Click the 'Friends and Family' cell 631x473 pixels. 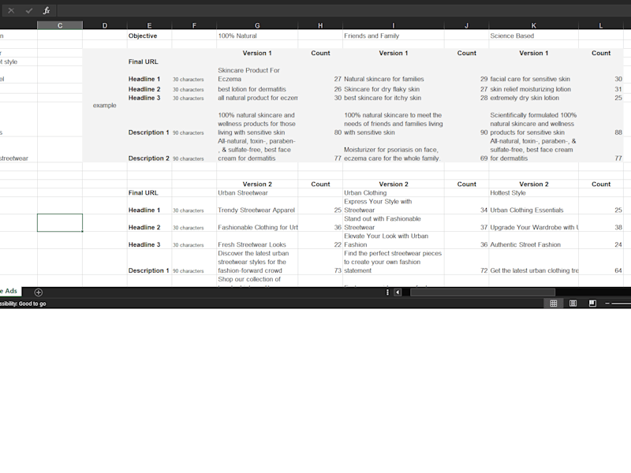(393, 35)
